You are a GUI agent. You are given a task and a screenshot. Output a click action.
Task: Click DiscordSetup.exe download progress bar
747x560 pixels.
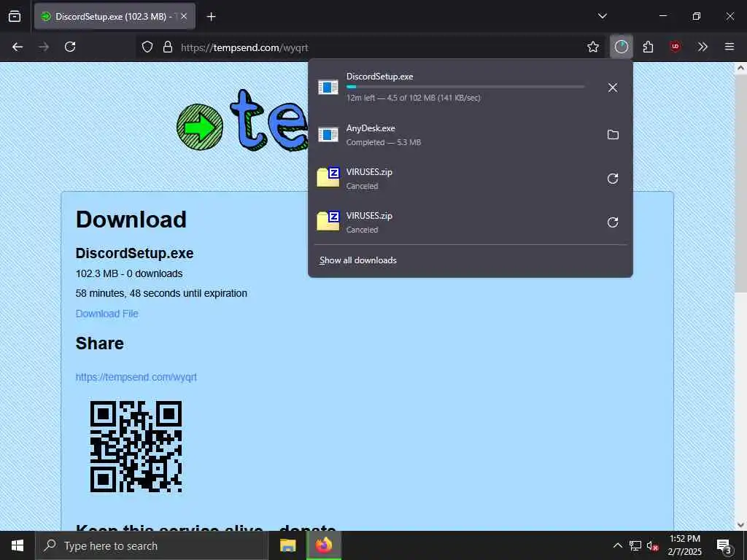tap(465, 87)
